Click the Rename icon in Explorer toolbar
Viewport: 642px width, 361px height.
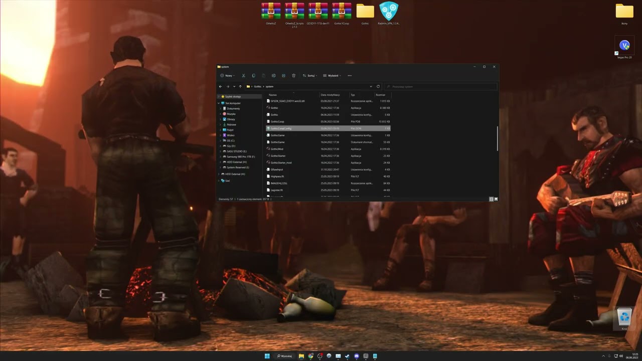[x=273, y=76]
